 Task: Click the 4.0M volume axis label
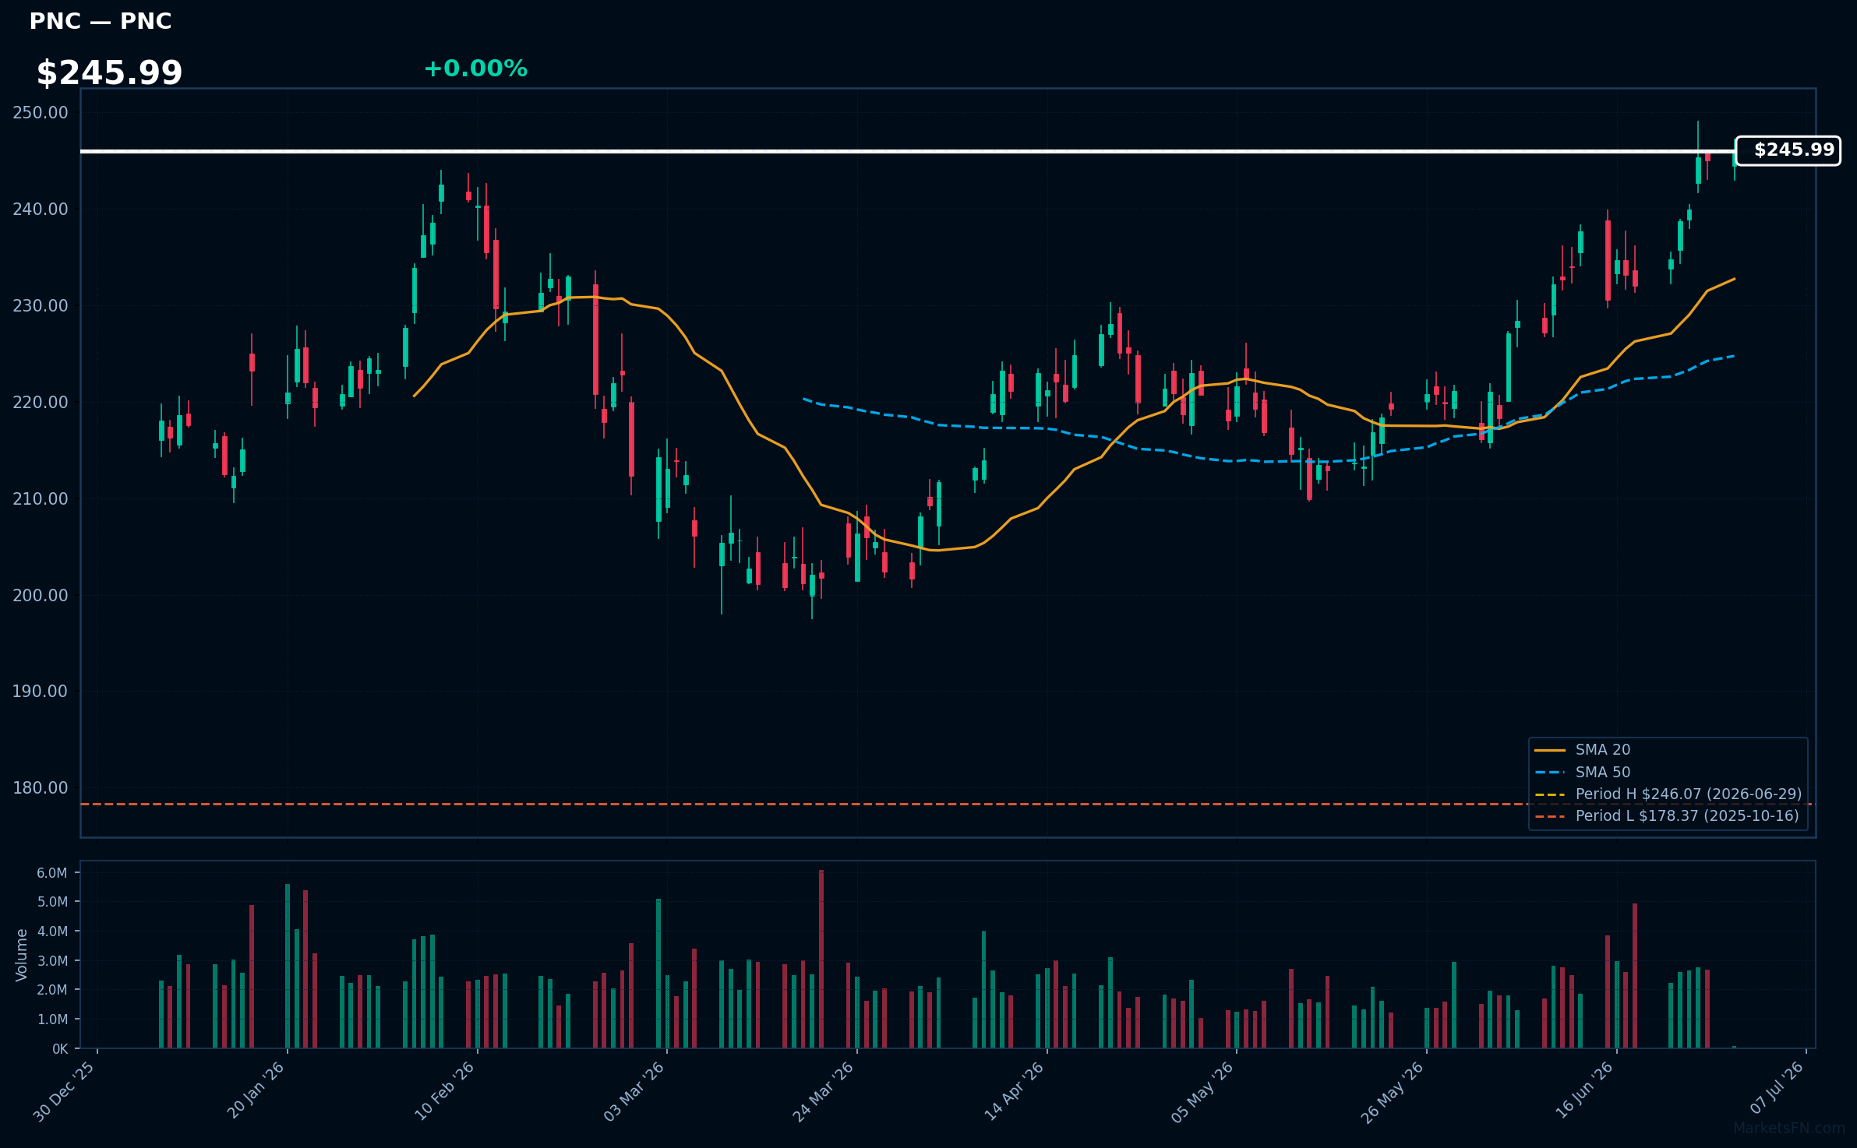coord(52,931)
